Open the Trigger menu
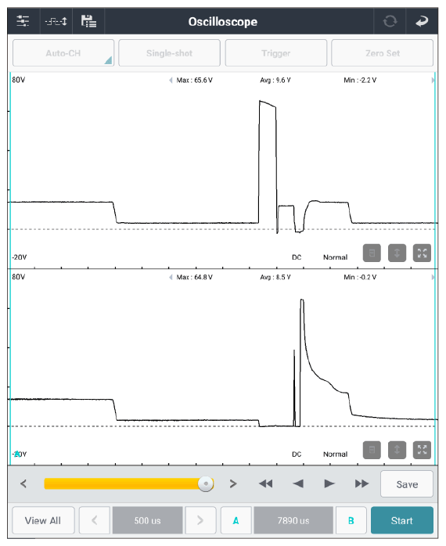Viewport: 446px width, 546px height. [276, 53]
